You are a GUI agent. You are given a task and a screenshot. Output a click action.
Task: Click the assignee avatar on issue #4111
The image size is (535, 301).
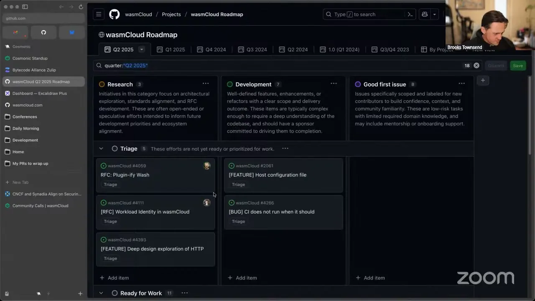click(x=207, y=203)
